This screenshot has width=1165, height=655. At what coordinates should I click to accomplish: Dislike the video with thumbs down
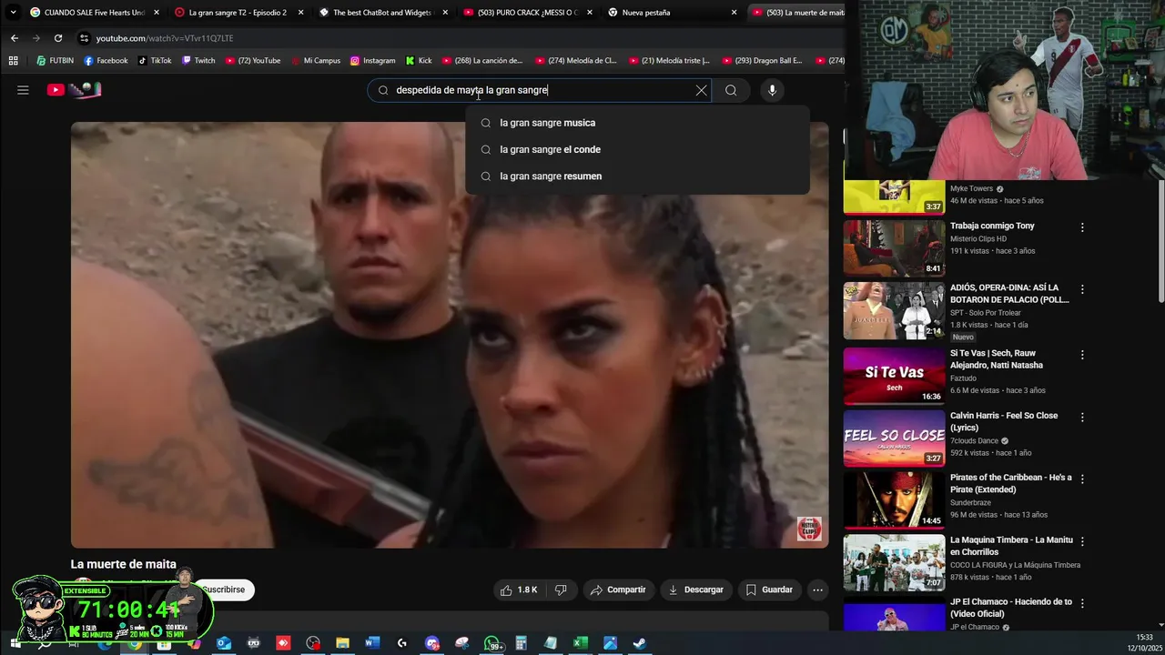tap(561, 589)
